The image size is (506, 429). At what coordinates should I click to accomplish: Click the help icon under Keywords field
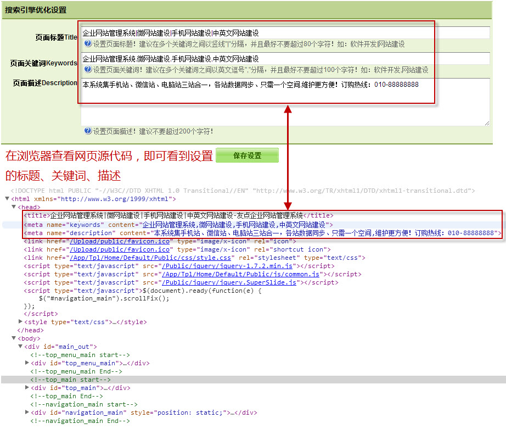pos(88,69)
